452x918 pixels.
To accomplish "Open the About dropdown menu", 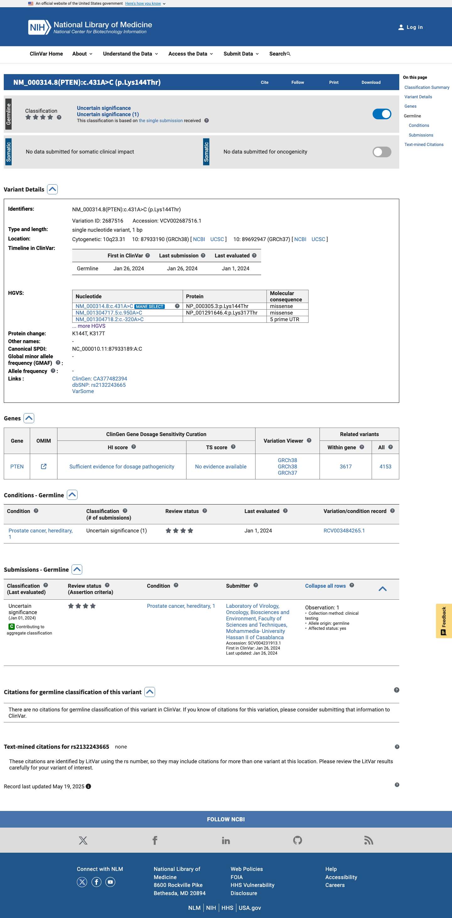I will pos(82,54).
